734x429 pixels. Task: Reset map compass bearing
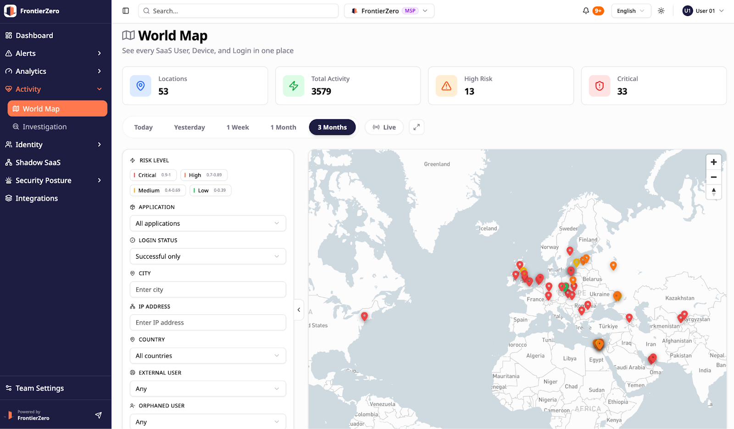[x=713, y=192]
